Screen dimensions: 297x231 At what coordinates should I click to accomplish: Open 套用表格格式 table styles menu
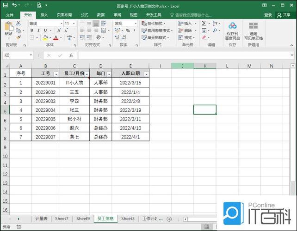pos(157,30)
